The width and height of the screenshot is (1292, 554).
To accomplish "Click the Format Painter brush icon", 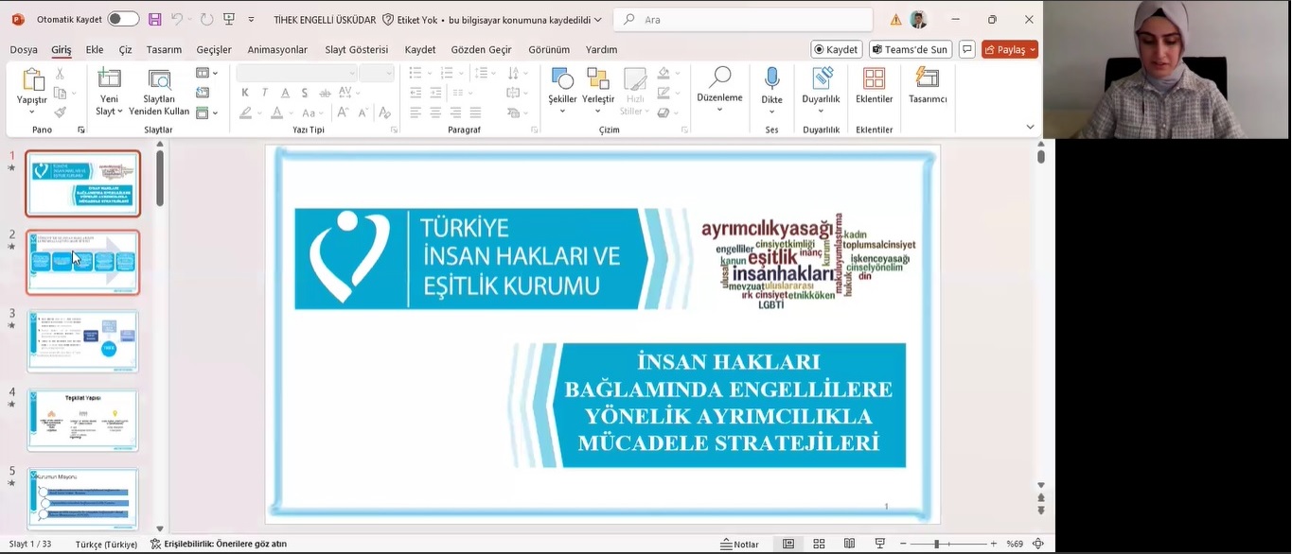I will 61,112.
